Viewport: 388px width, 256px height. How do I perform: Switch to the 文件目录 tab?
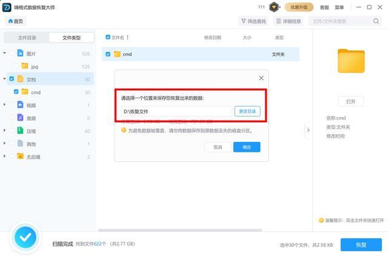(27, 38)
